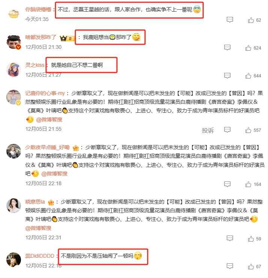
Task: Open reply icon on 啥都发那咋了's comment
Action: click(227, 47)
